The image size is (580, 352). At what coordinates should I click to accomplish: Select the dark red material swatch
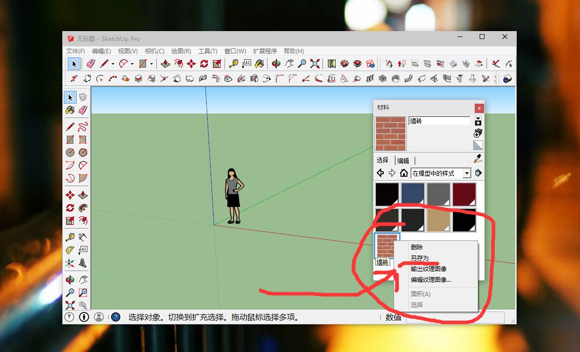click(464, 195)
